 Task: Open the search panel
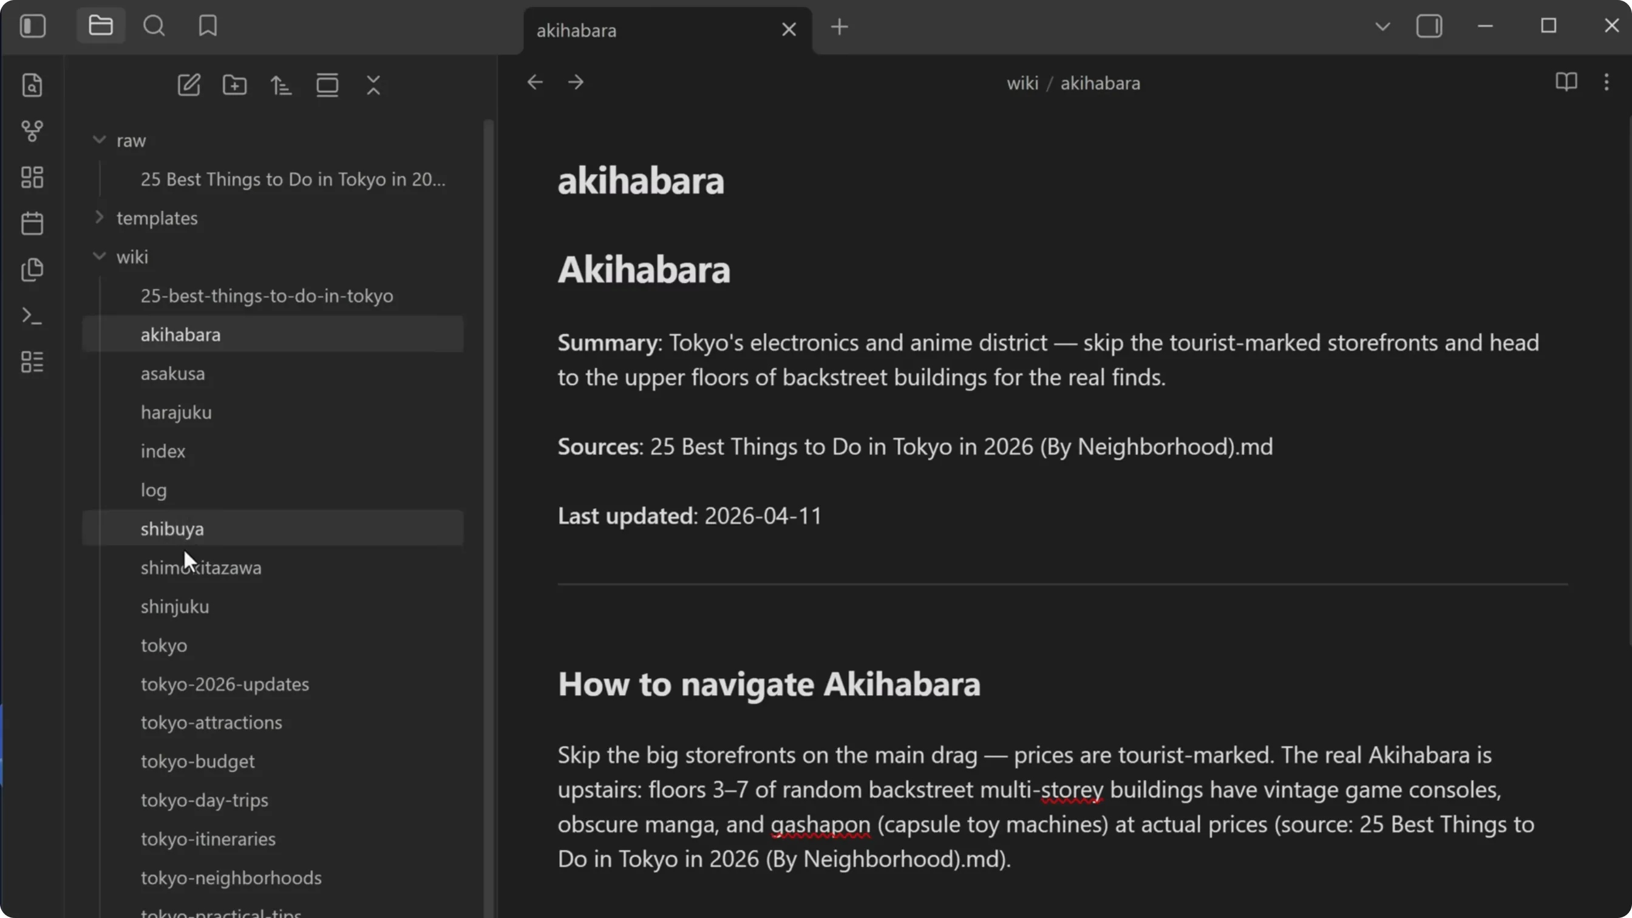[154, 27]
